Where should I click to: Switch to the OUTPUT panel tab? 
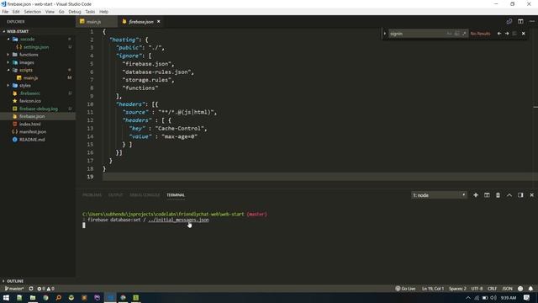point(116,194)
